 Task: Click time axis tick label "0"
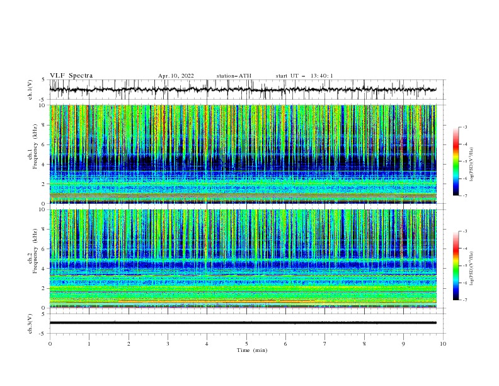click(x=50, y=344)
